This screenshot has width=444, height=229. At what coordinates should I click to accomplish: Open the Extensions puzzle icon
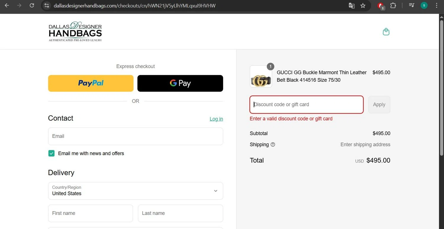tap(393, 6)
